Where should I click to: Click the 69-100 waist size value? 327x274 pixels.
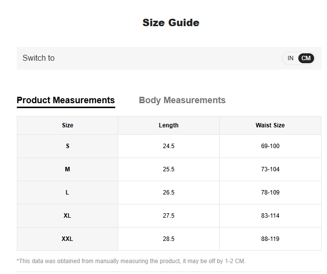click(x=270, y=146)
